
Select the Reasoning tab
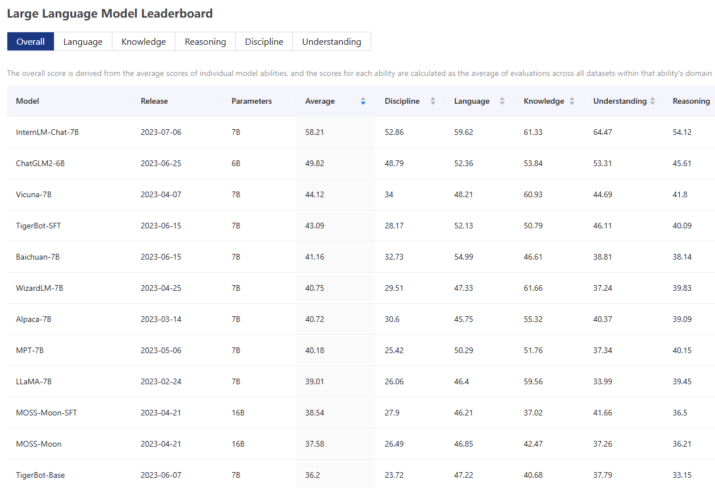point(205,42)
